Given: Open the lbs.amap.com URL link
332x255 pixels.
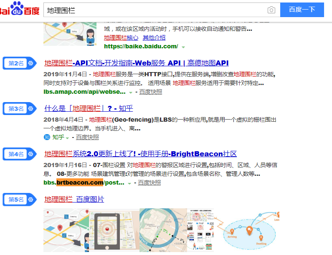Looking at the screenshot, I should pos(84,92).
